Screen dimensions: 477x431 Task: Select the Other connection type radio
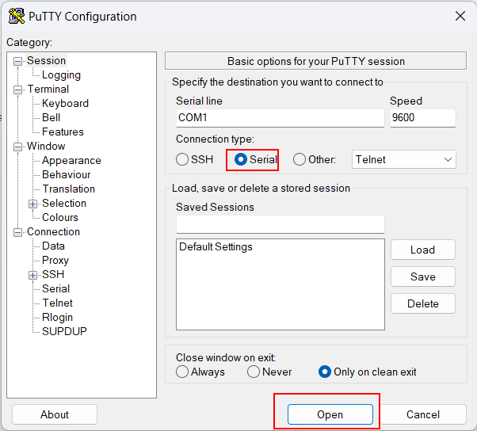(300, 159)
